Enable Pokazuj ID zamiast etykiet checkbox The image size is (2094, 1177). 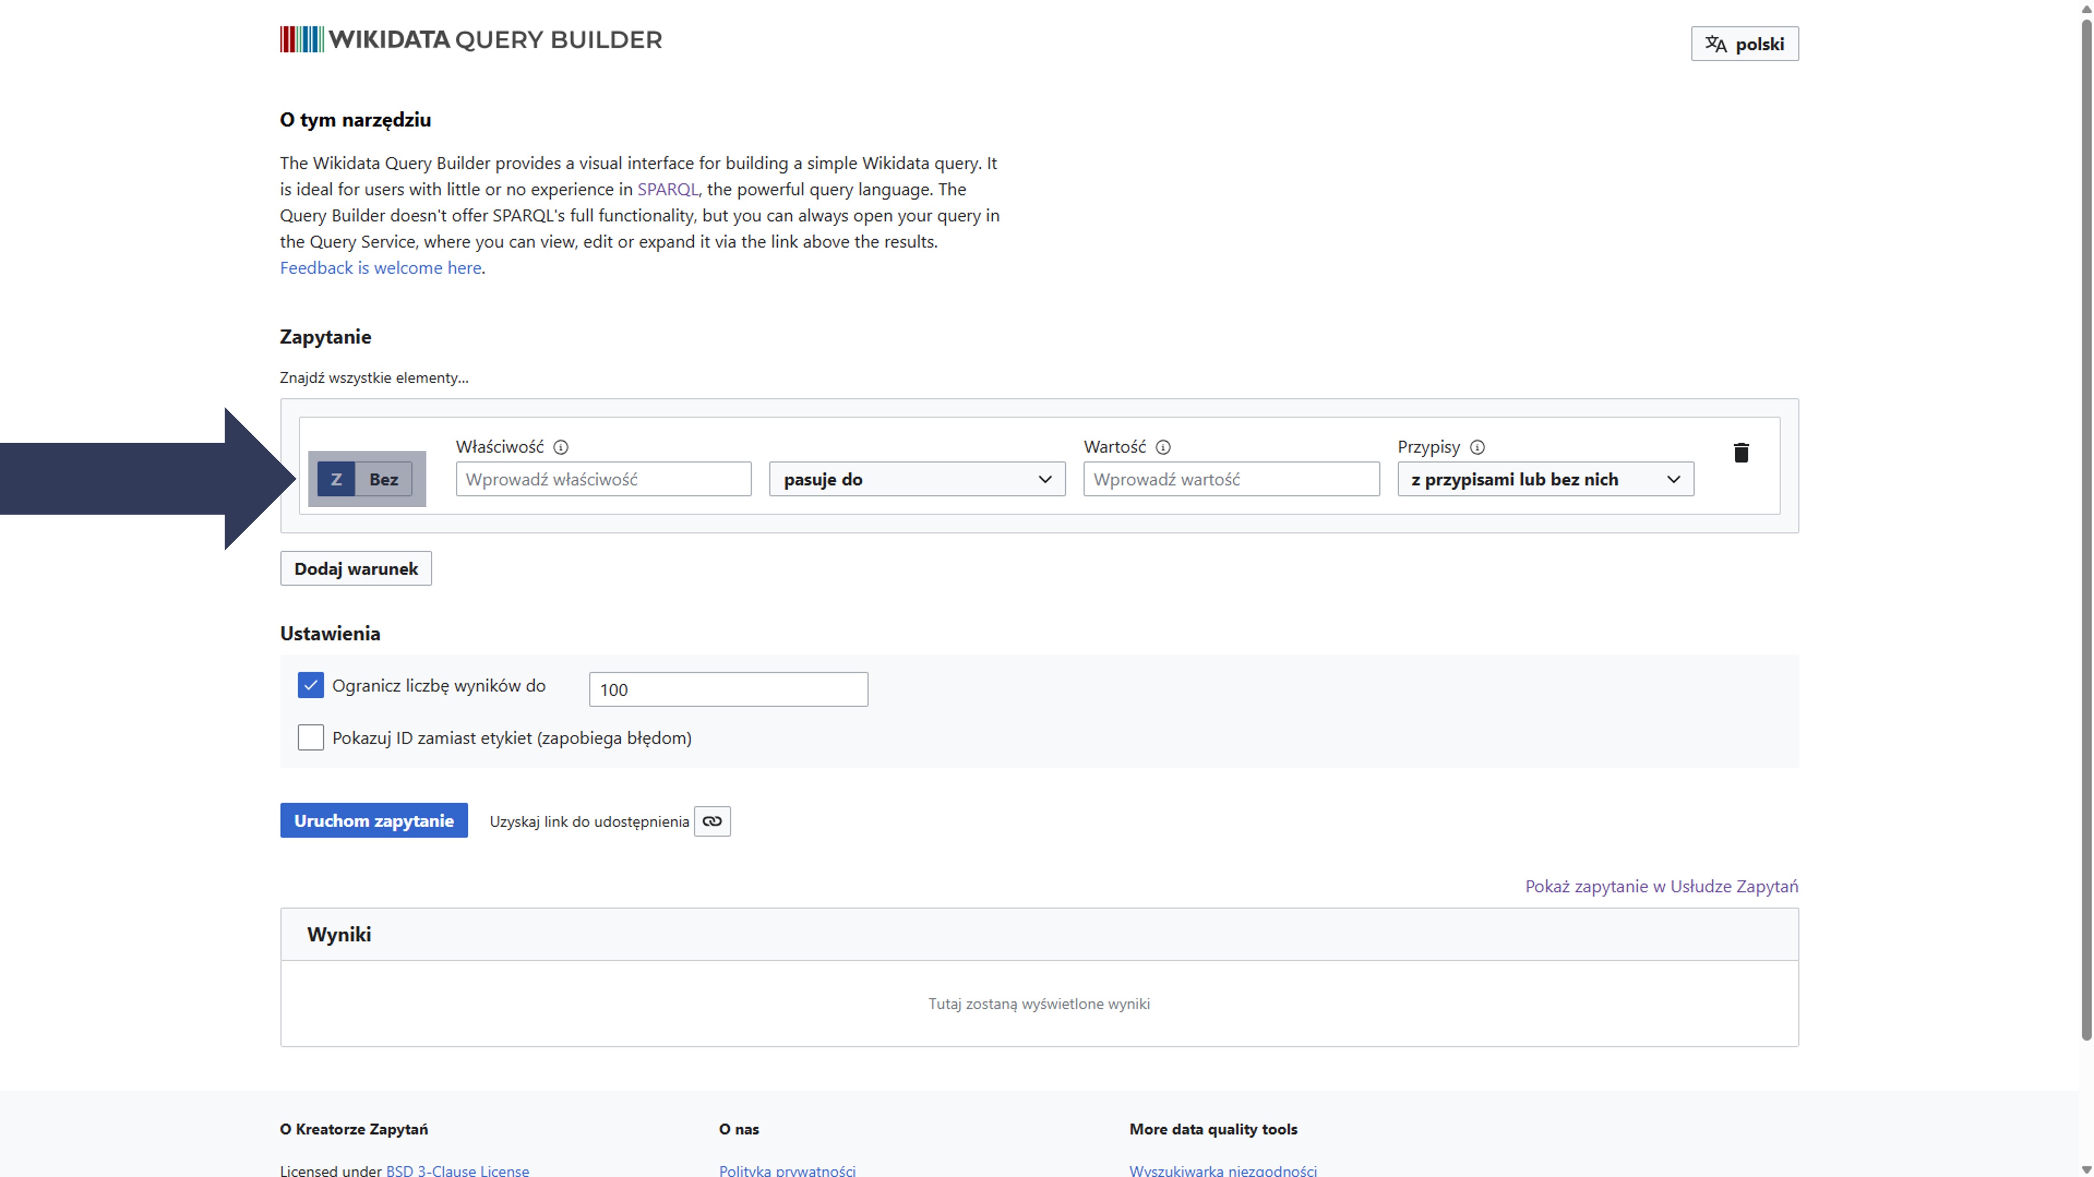point(310,737)
